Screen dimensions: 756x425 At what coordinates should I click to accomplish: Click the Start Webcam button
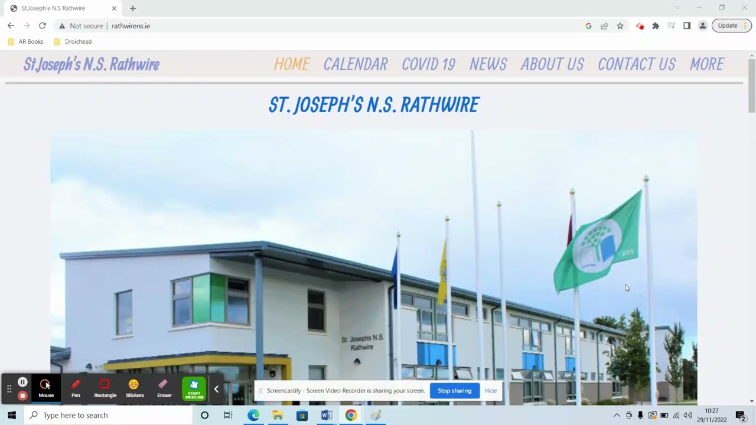click(x=194, y=389)
